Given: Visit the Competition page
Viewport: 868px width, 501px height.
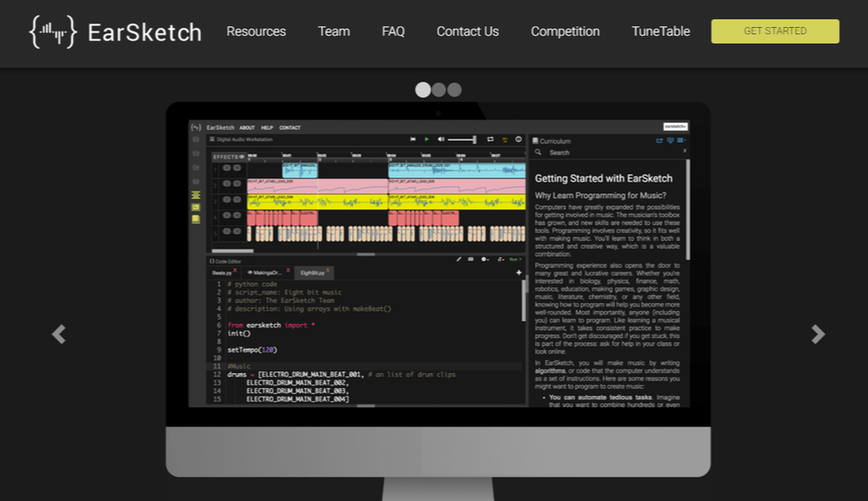Looking at the screenshot, I should 566,32.
